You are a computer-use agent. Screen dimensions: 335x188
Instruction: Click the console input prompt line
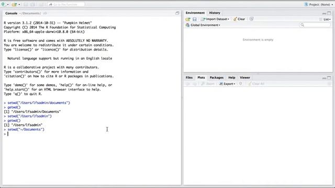(92, 134)
